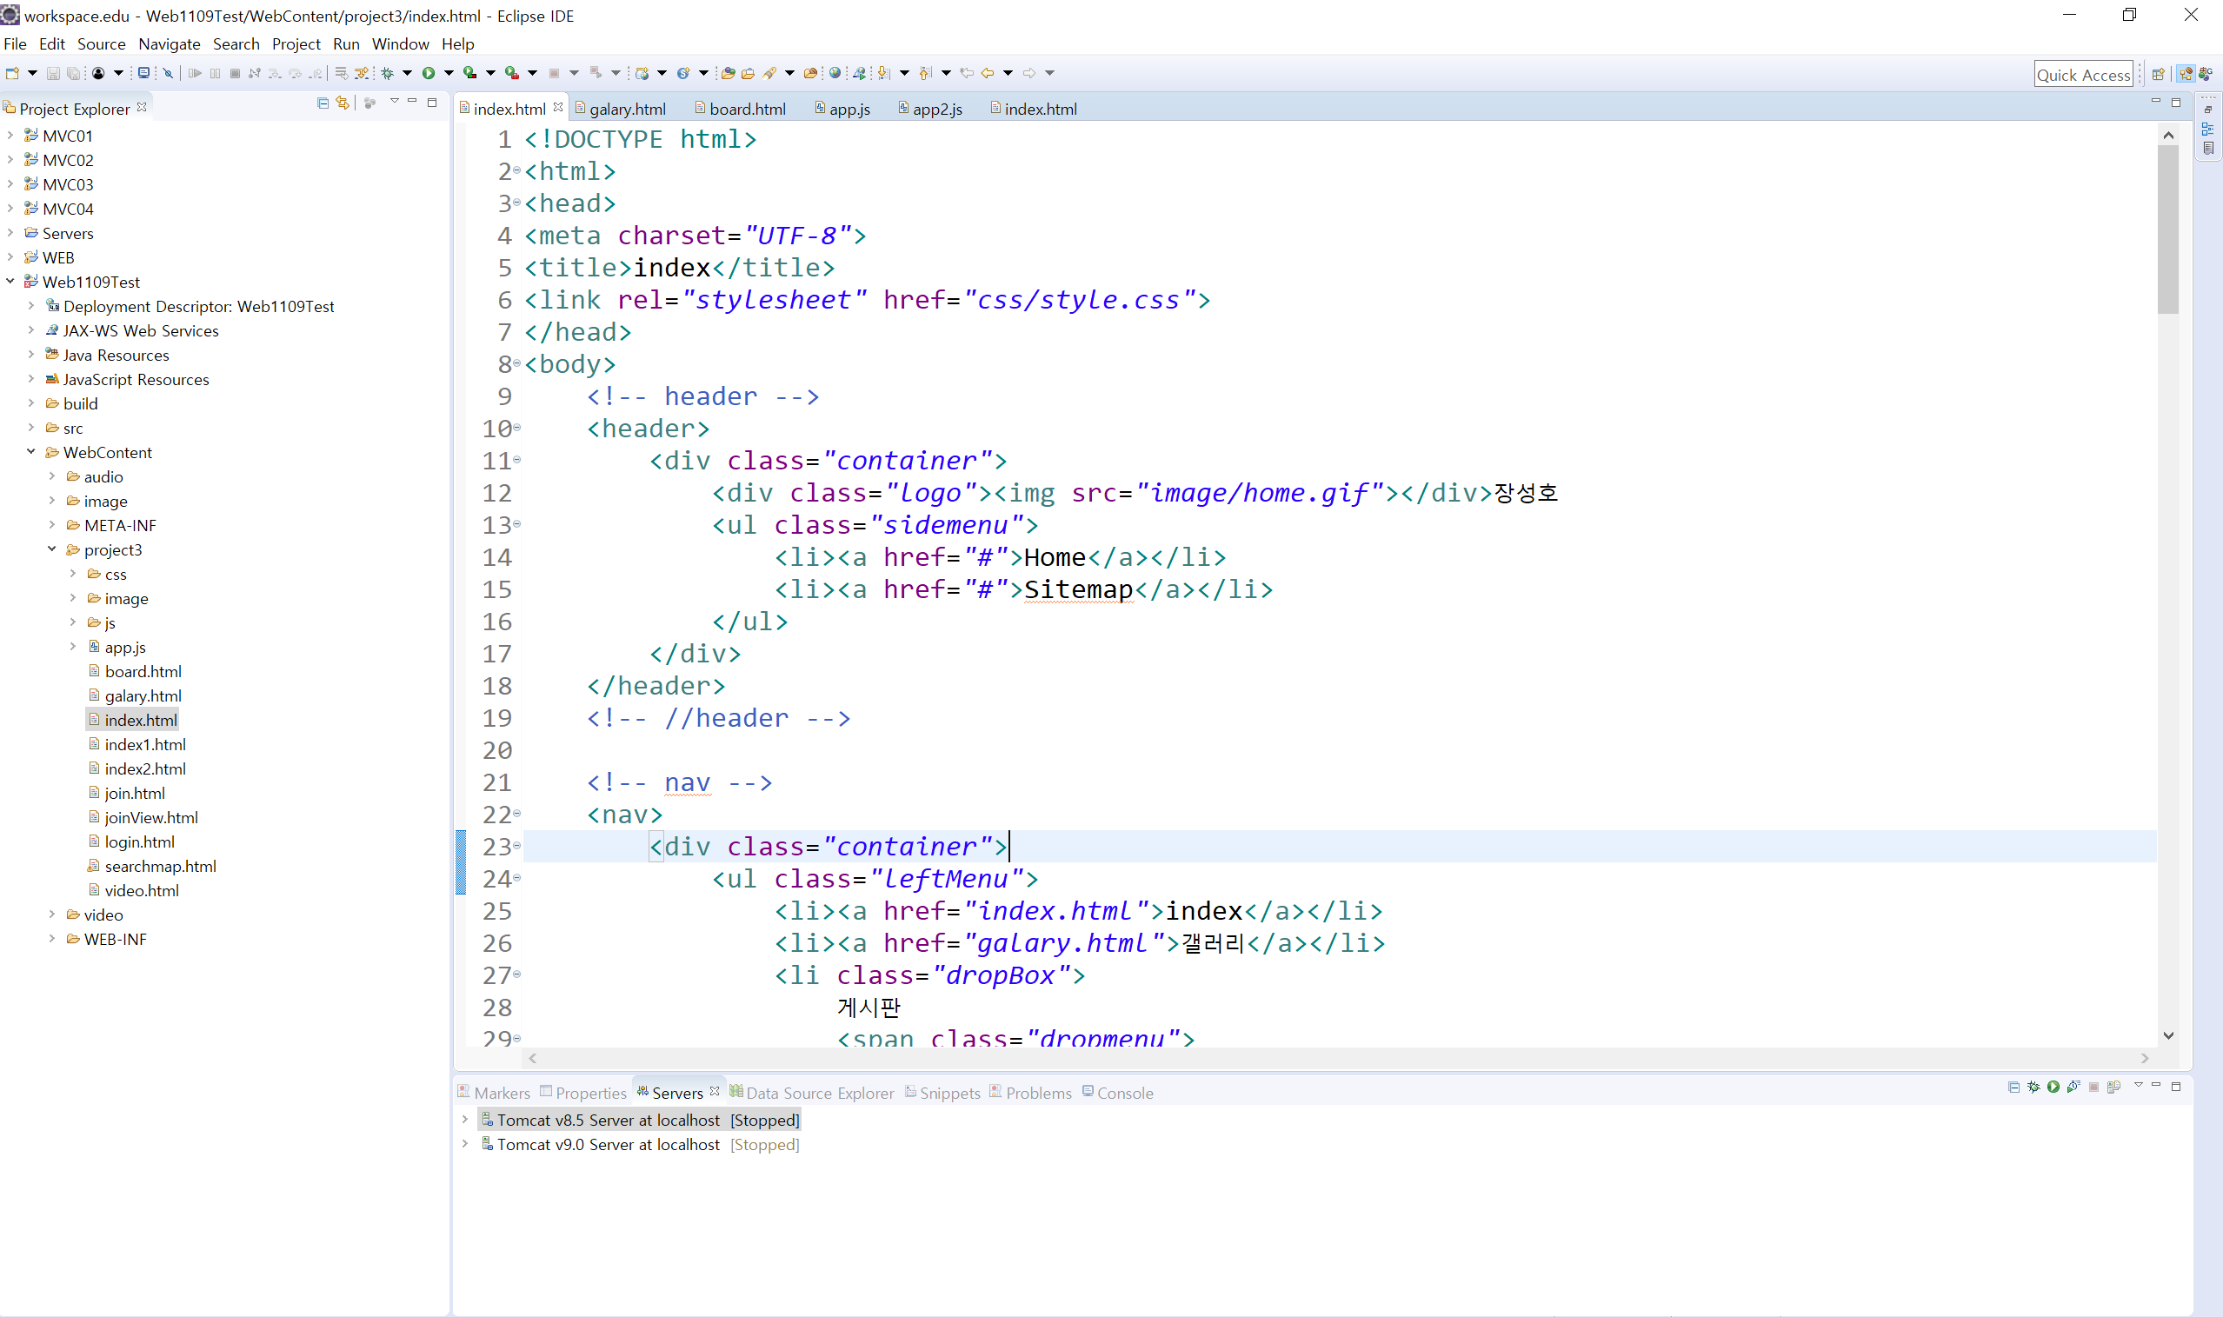Screen dimensions: 2223x1317
Task: Click the back navigation yellow arrow icon
Action: (988, 74)
